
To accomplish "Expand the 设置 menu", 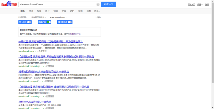I will tap(200, 5).
